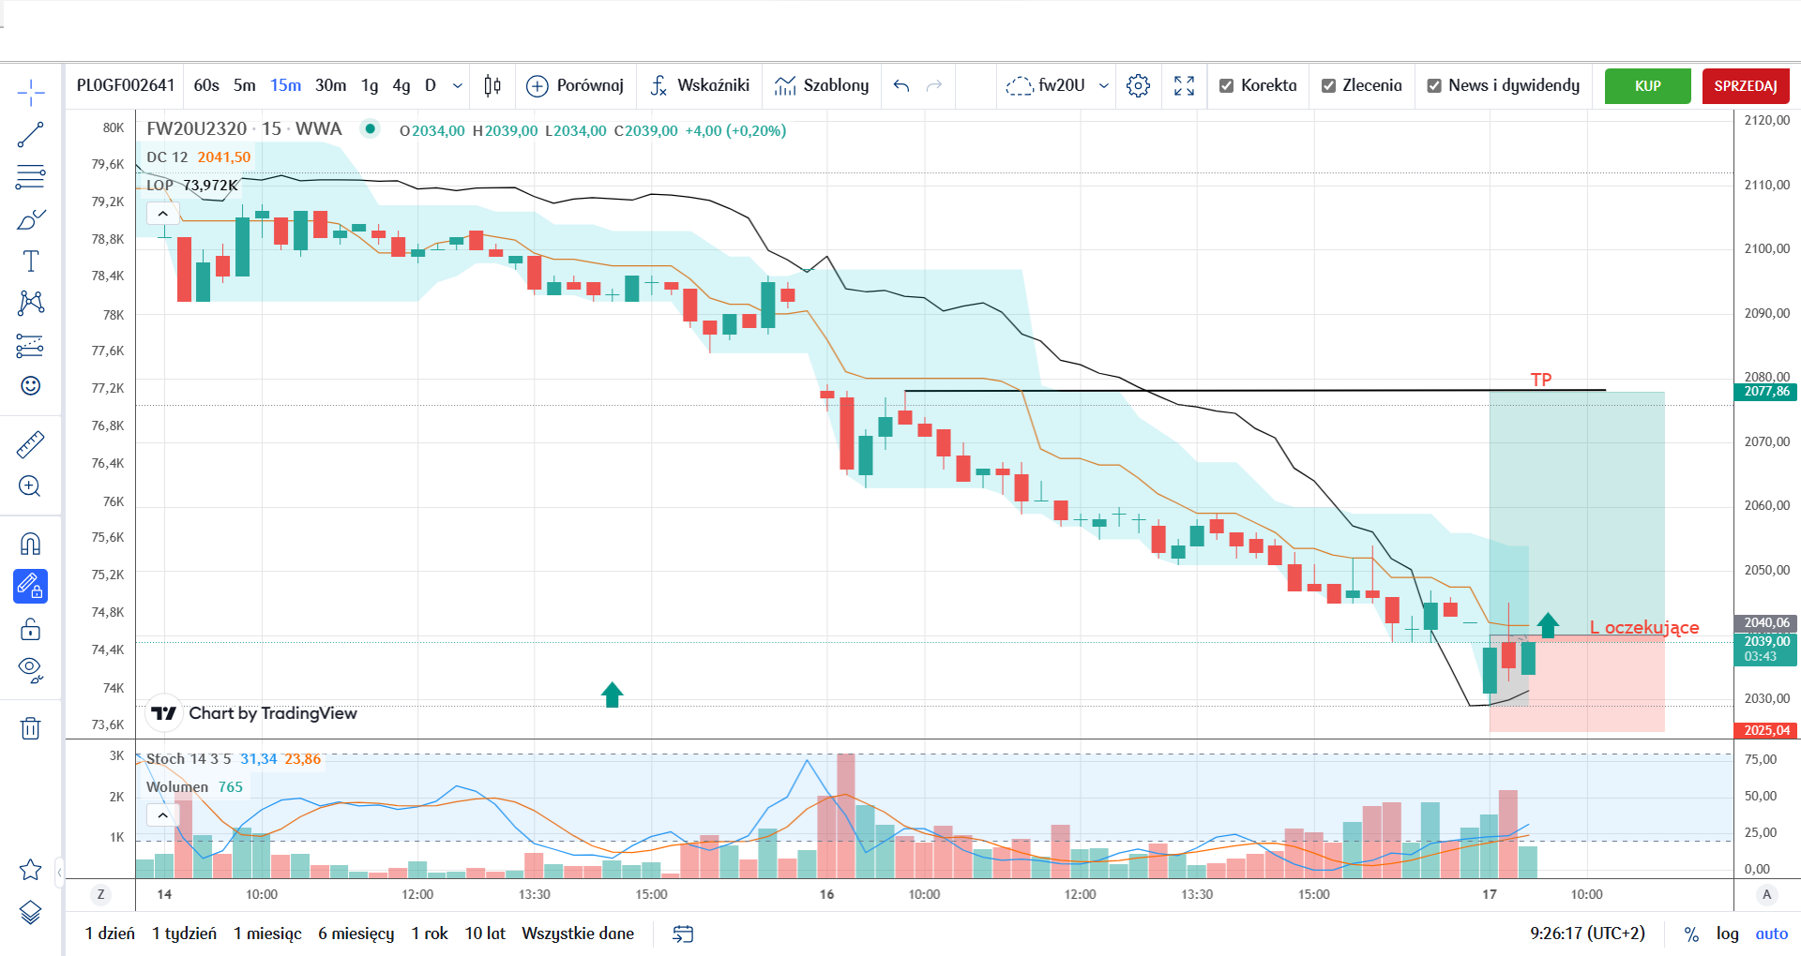Click Porównaj to compare symbols
The image size is (1801, 956).
575,85
